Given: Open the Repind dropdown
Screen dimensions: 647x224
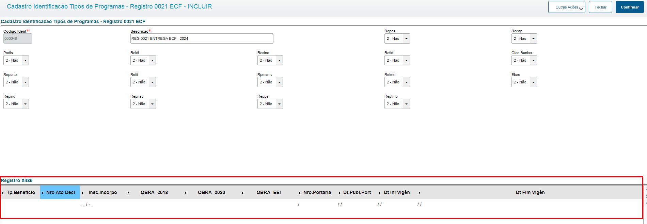Looking at the screenshot, I should (x=16, y=104).
